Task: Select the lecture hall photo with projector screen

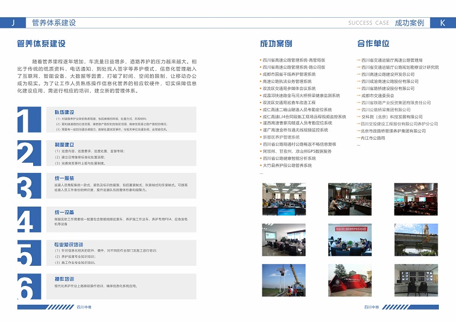Action: pos(416,199)
